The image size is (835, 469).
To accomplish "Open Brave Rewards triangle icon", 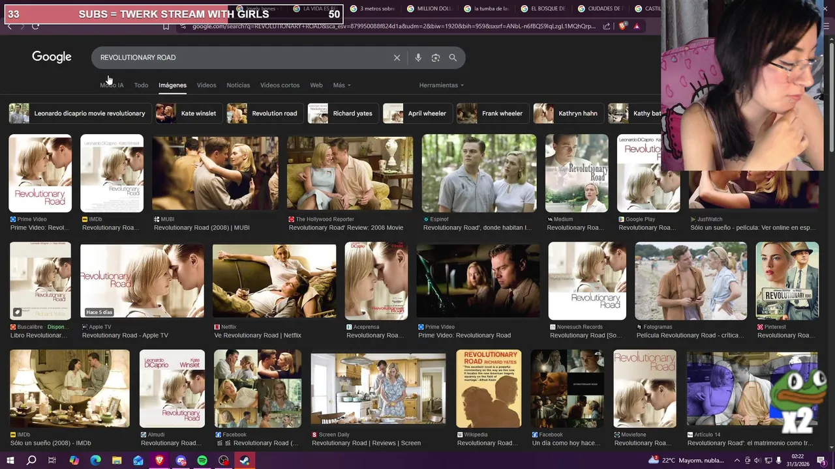I will pyautogui.click(x=637, y=26).
